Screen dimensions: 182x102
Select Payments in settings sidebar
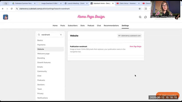(50, 45)
